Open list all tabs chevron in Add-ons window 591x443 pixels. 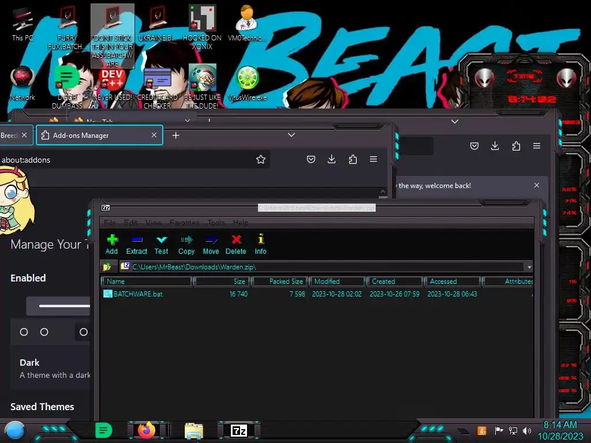[x=291, y=135]
